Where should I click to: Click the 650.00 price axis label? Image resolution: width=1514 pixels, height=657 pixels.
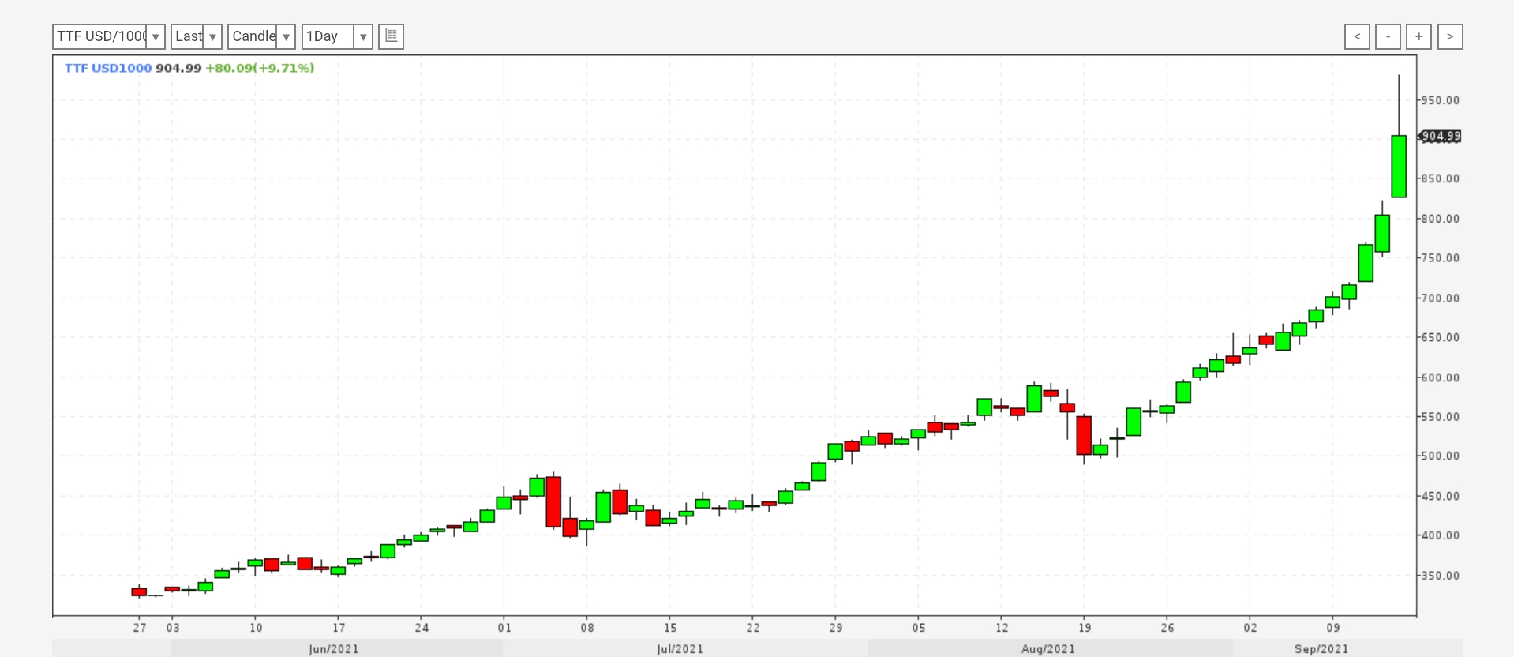point(1441,337)
